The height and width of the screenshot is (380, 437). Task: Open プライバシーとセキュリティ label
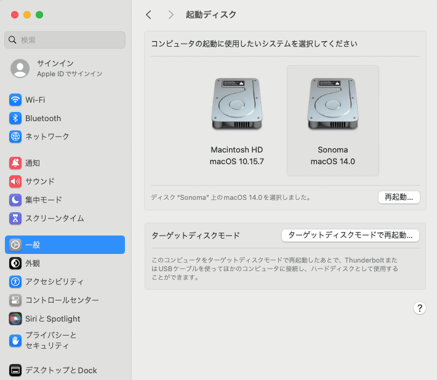51,340
